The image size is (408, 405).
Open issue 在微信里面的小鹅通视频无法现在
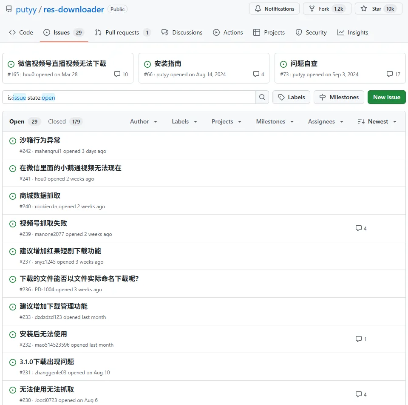(71, 168)
